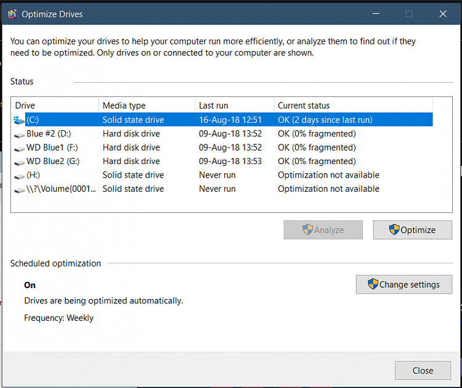Viewport: 462px width, 388px height.
Task: Click '16-Aug-18 12:51' last run cell
Action: pyautogui.click(x=230, y=120)
